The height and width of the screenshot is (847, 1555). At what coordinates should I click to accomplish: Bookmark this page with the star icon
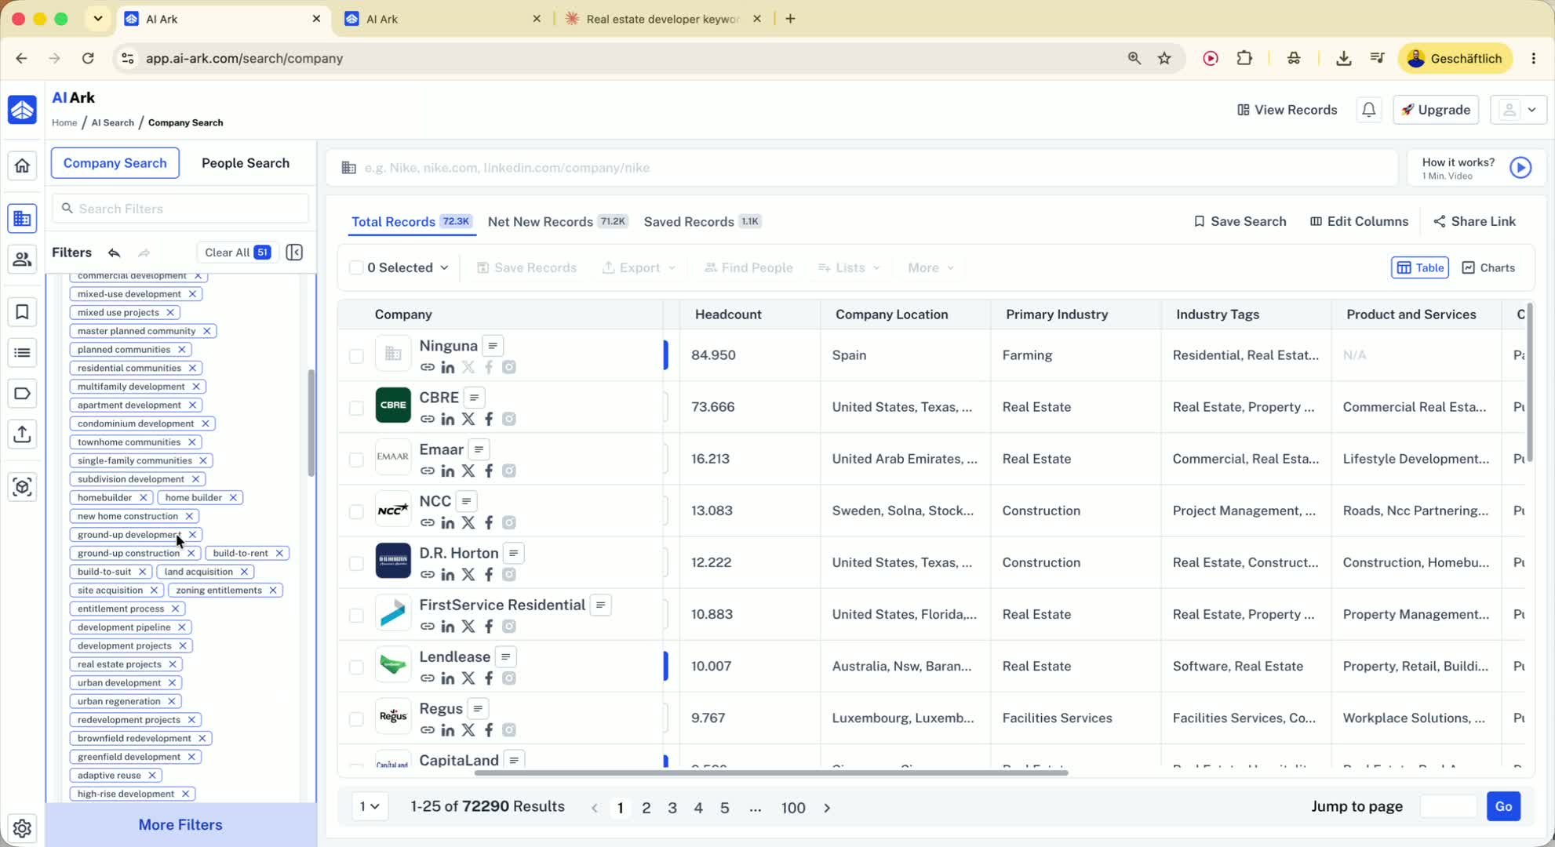coord(1164,58)
